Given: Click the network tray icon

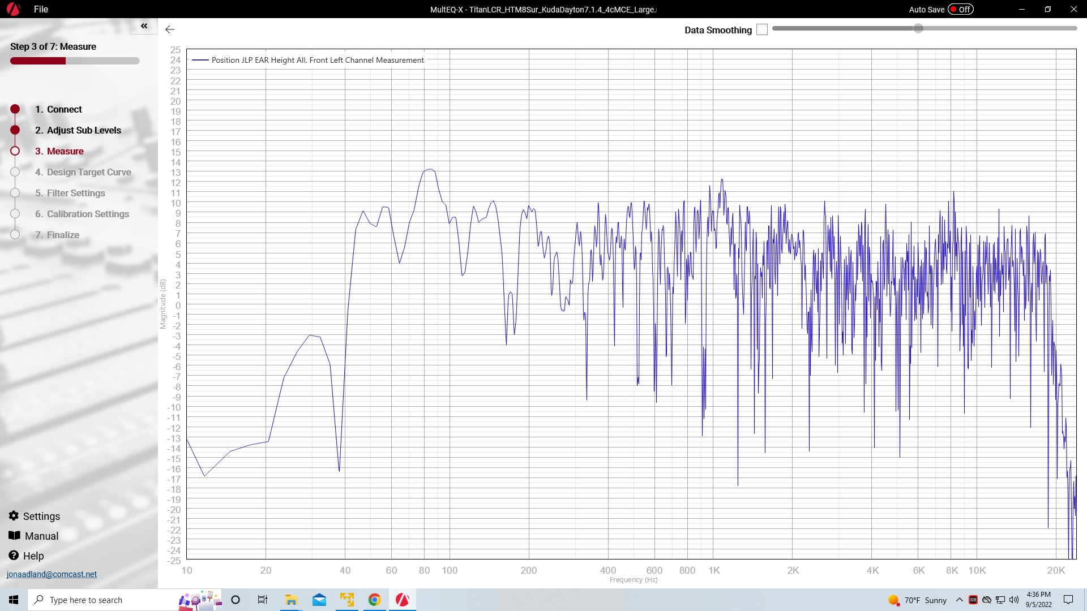Looking at the screenshot, I should coord(1000,600).
